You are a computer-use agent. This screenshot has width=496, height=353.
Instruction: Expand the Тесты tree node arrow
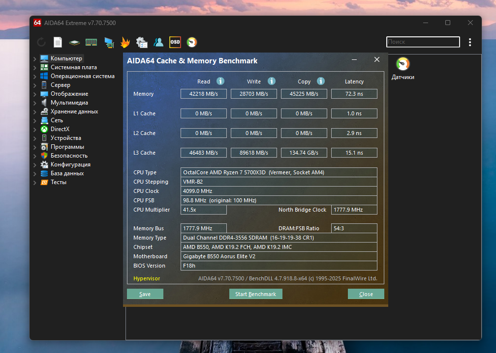35,183
